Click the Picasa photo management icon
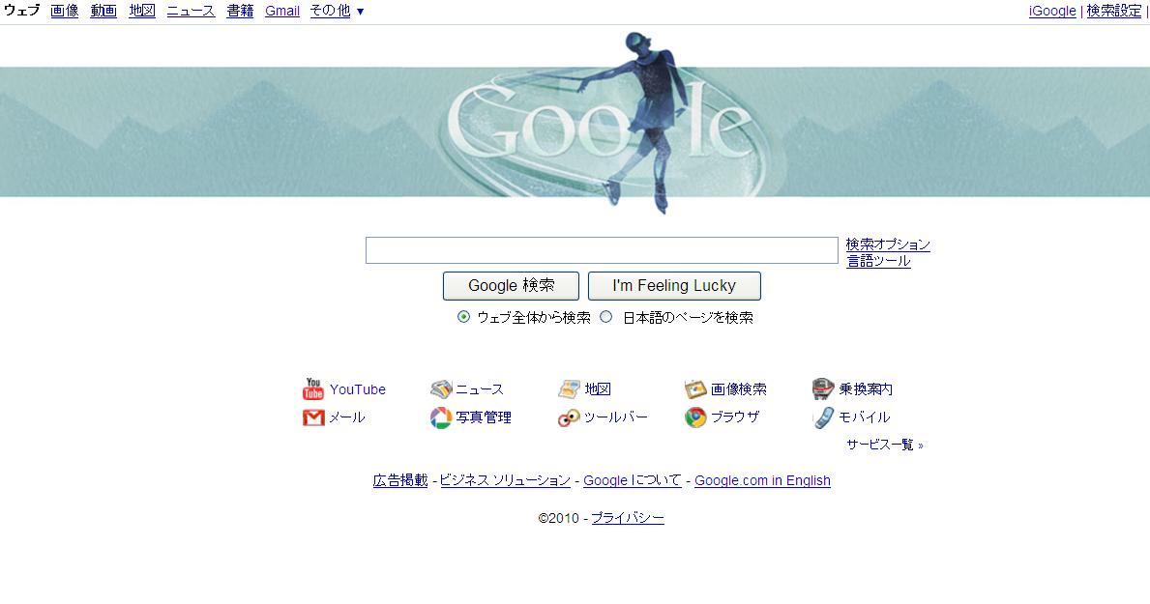 441,417
